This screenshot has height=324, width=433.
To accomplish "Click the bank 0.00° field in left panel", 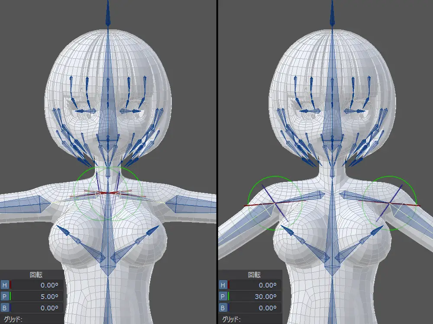I will [37, 308].
